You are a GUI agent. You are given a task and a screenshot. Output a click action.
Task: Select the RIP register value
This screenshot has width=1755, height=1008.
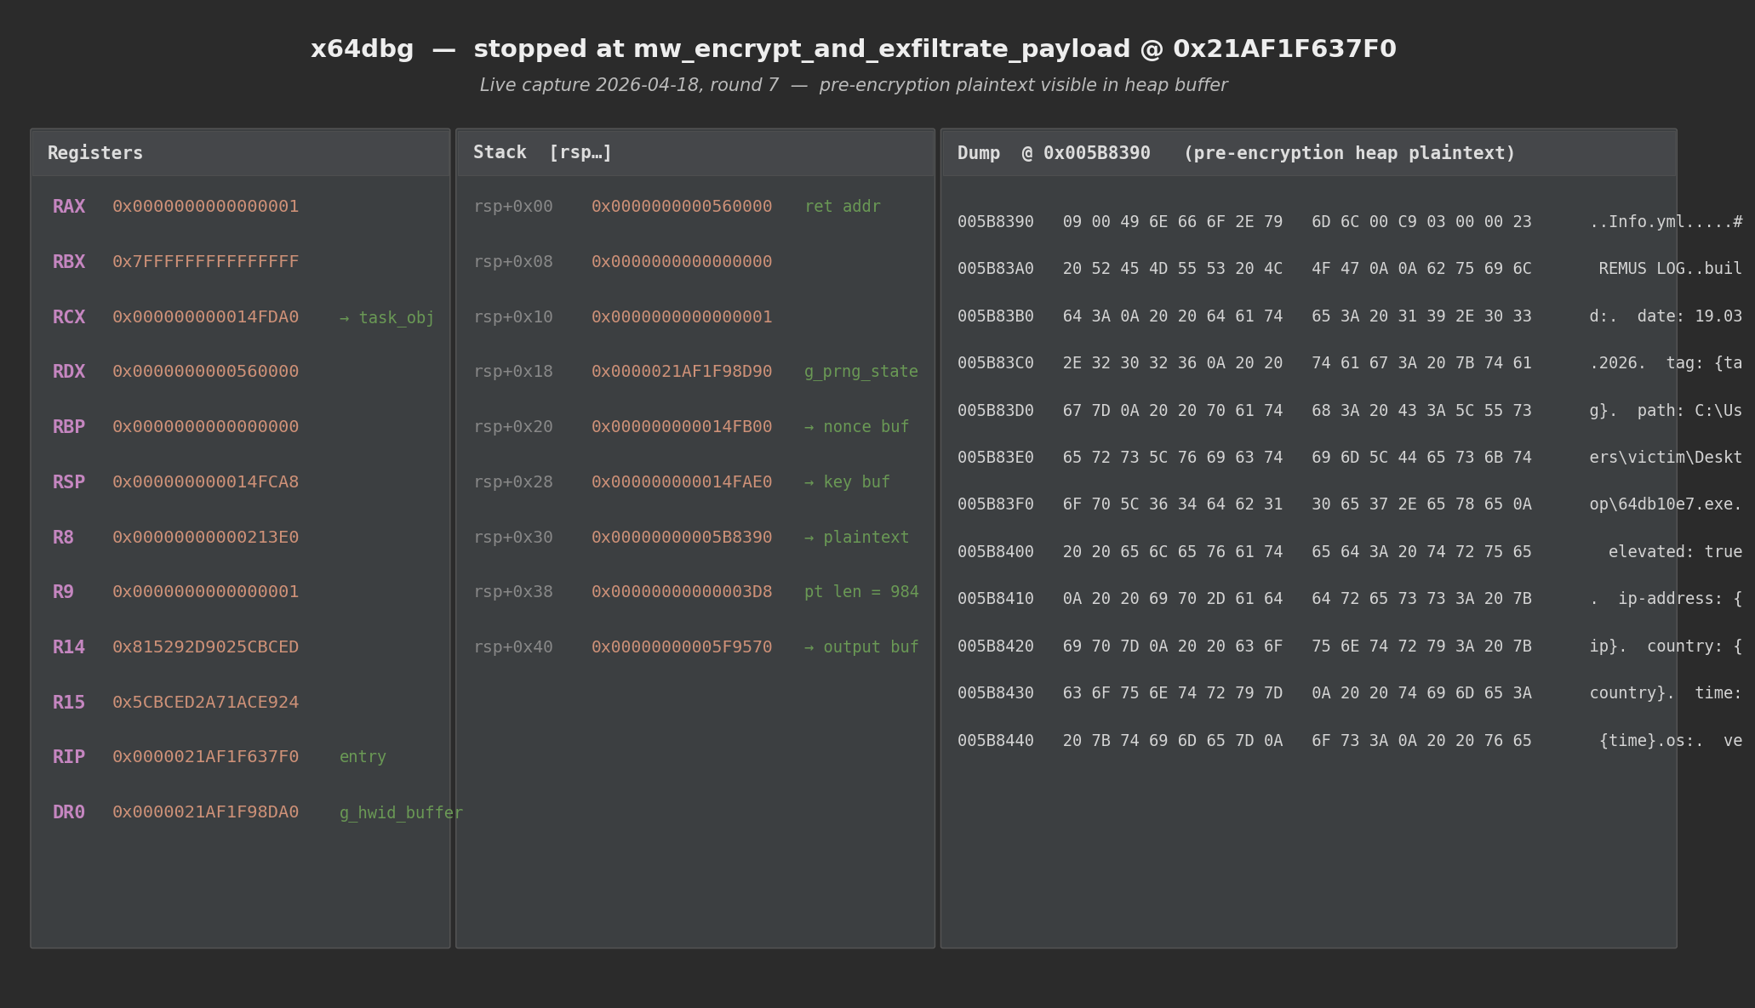[x=205, y=757]
